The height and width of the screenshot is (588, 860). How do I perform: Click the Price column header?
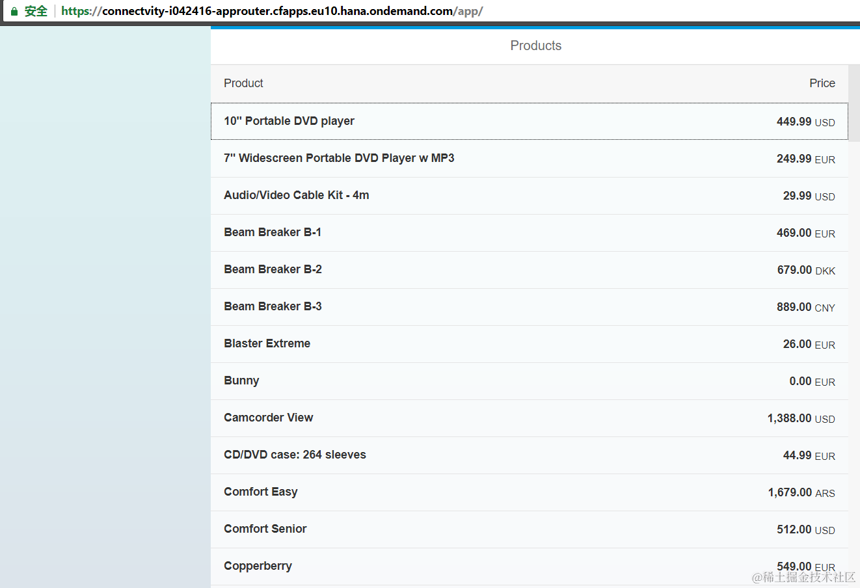[822, 83]
